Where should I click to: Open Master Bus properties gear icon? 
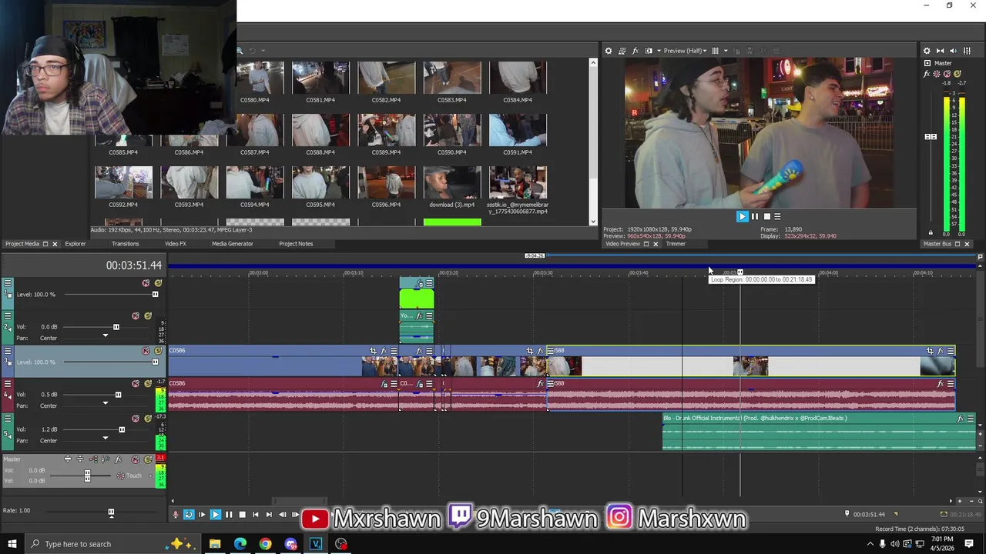pyautogui.click(x=927, y=51)
